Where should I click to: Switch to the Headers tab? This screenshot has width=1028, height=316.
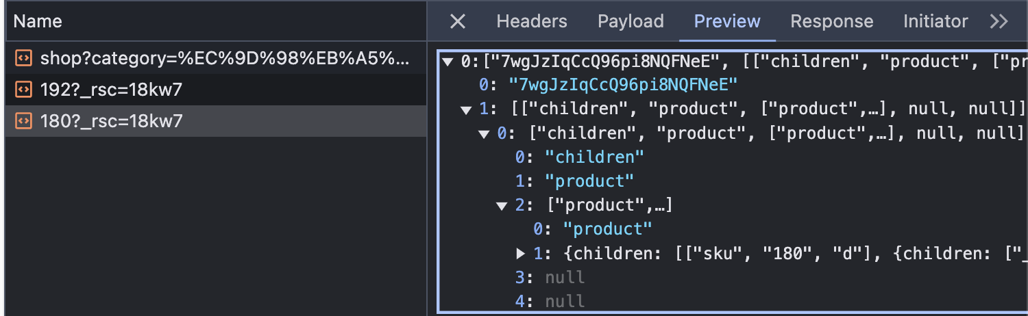(531, 21)
